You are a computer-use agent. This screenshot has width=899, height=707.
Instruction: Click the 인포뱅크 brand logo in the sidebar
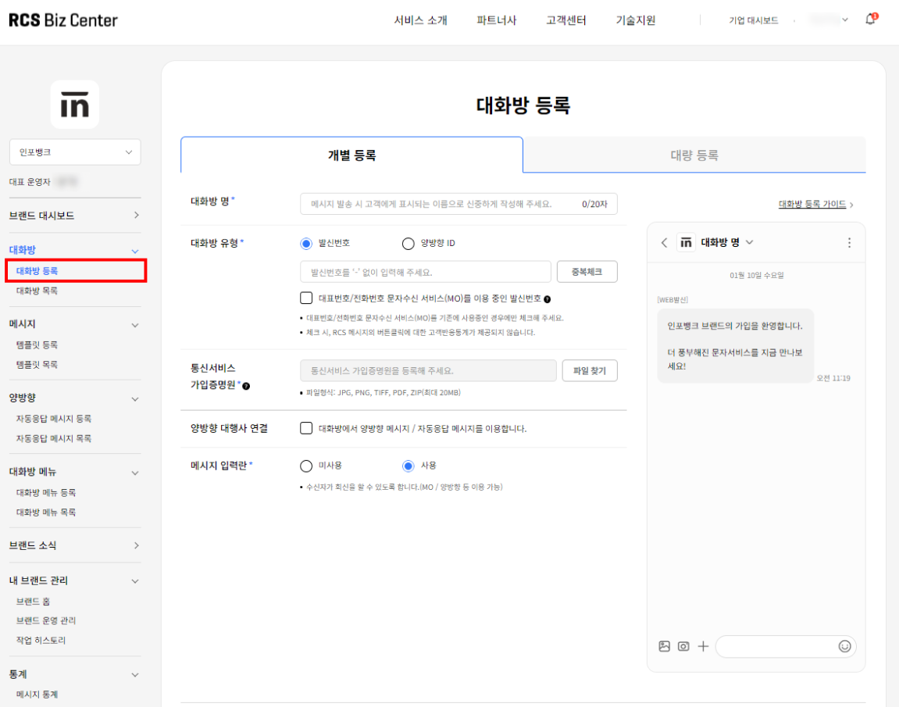[75, 104]
